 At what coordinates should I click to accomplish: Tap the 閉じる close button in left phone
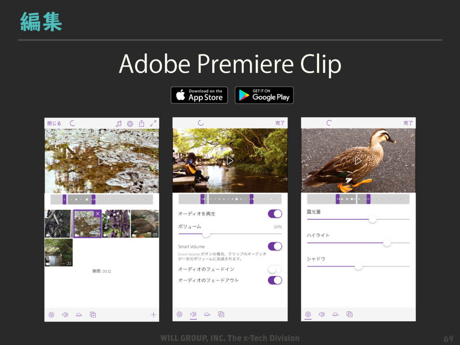(x=54, y=124)
